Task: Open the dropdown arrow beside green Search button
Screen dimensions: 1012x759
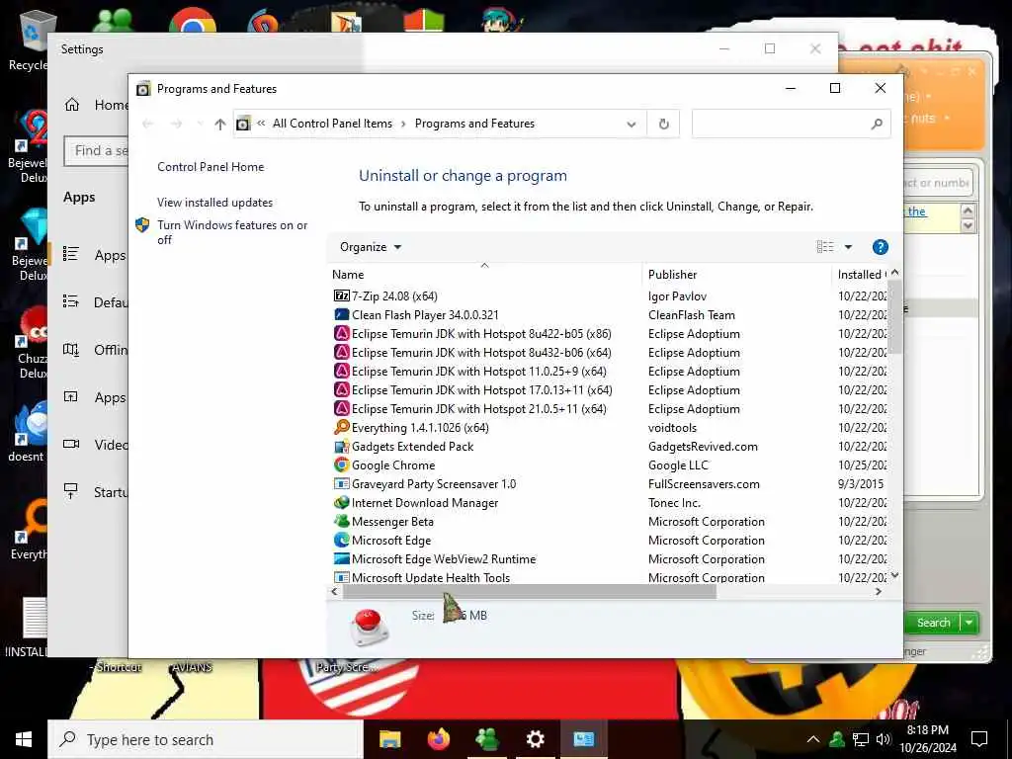Action: (970, 623)
